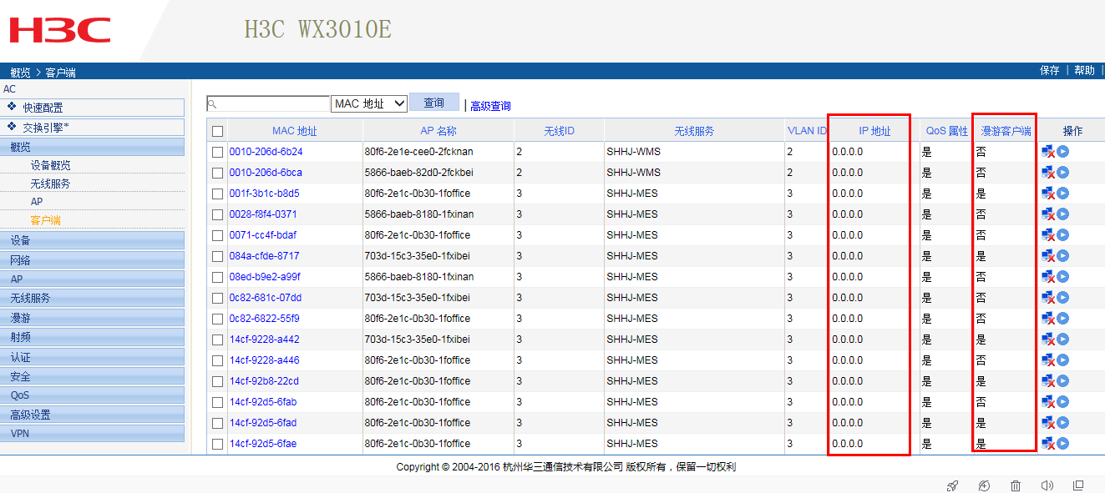Click blue play icon for 001f-3b1c-b8d5
The height and width of the screenshot is (493, 1105).
coord(1062,194)
